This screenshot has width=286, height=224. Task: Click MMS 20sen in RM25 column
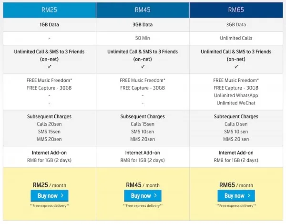coord(49,139)
